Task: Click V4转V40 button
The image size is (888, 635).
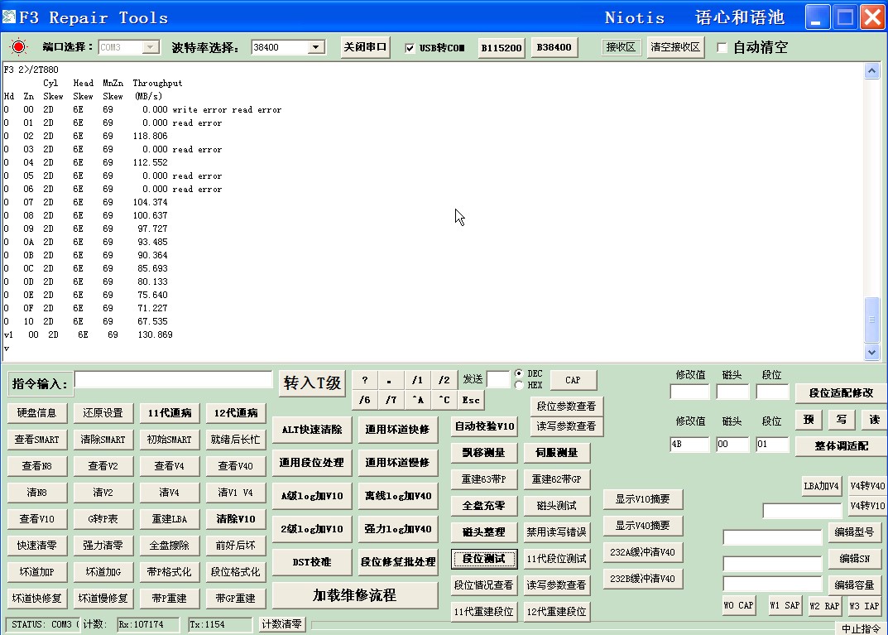Action: click(867, 486)
